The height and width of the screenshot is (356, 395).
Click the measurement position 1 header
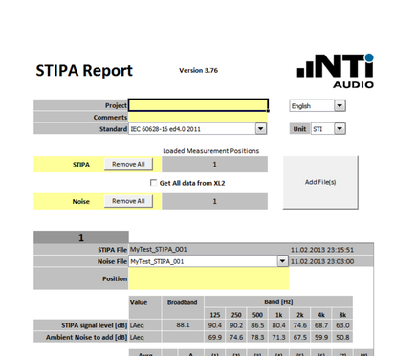tap(81, 237)
